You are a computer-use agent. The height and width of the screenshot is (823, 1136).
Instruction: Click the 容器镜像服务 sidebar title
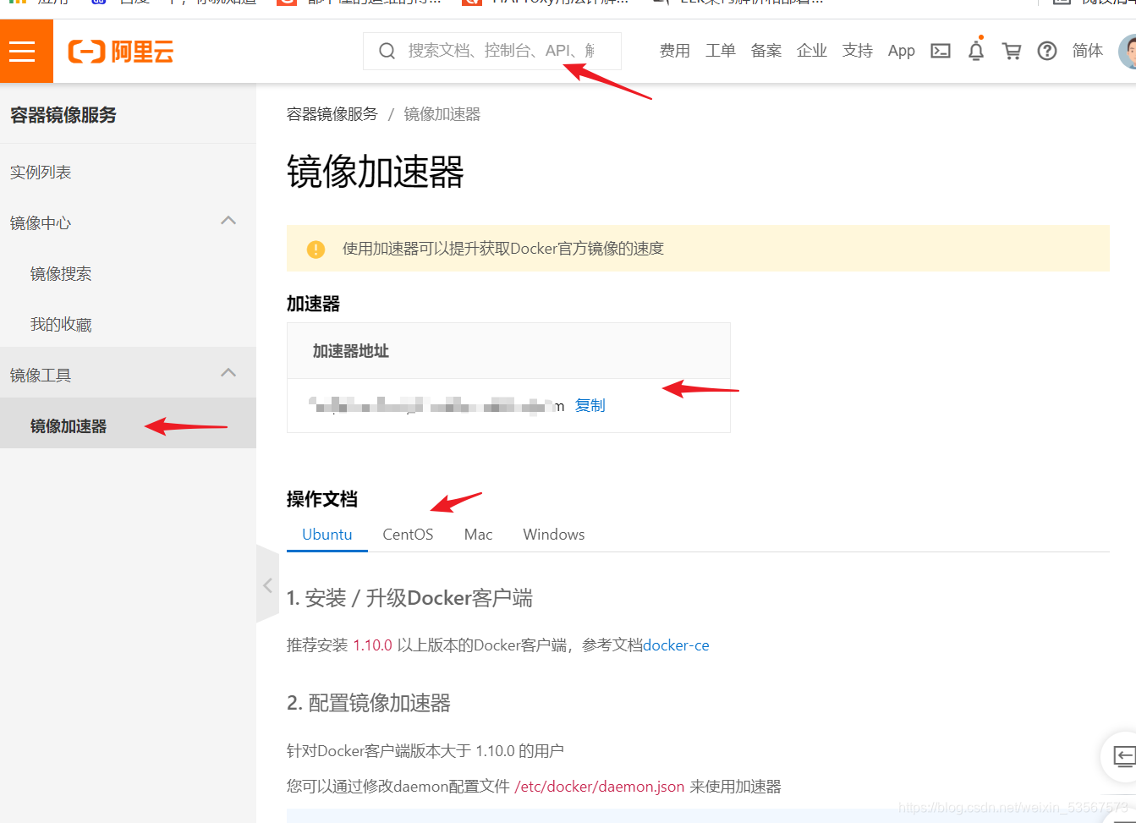(x=63, y=115)
